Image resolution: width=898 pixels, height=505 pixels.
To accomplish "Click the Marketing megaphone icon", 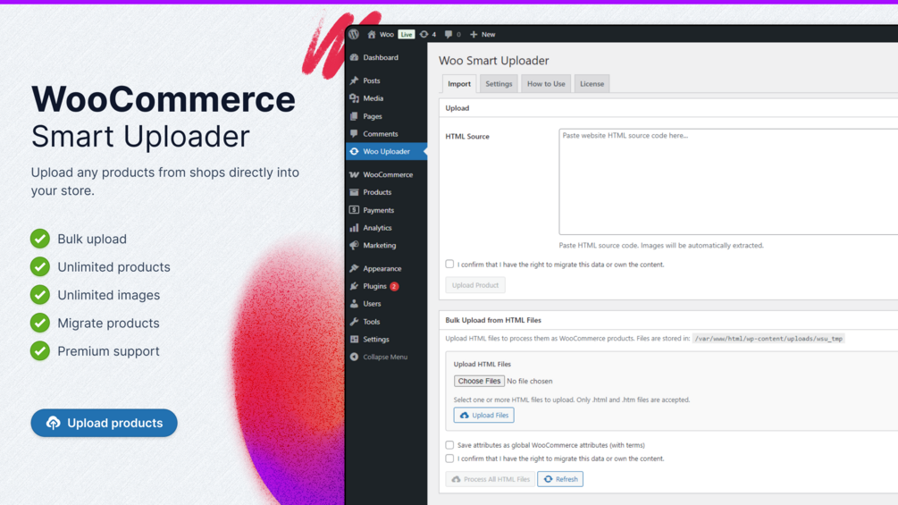I will [355, 245].
